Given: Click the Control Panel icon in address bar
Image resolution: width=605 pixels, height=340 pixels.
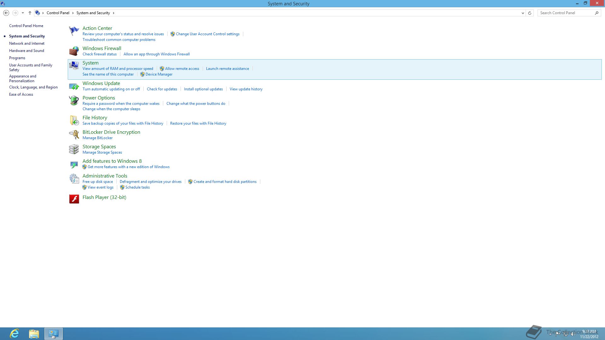Looking at the screenshot, I should click(x=37, y=13).
